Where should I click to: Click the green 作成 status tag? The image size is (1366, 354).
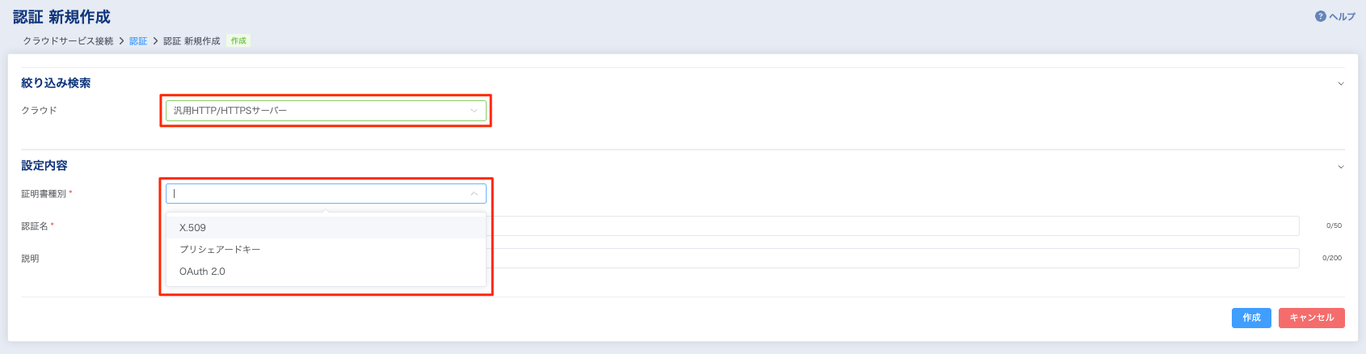pyautogui.click(x=238, y=41)
